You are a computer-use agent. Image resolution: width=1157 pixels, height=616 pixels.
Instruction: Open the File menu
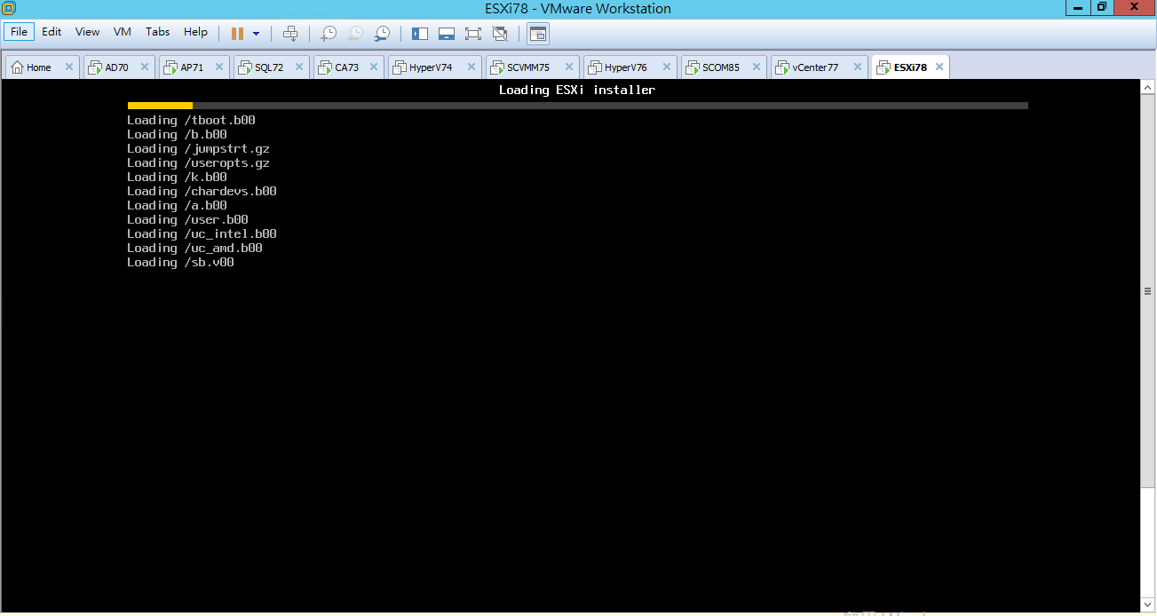pos(19,32)
